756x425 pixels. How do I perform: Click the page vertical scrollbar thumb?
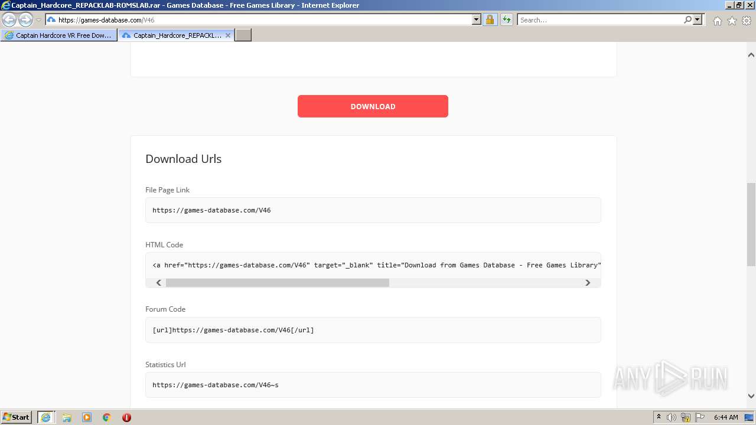(751, 224)
